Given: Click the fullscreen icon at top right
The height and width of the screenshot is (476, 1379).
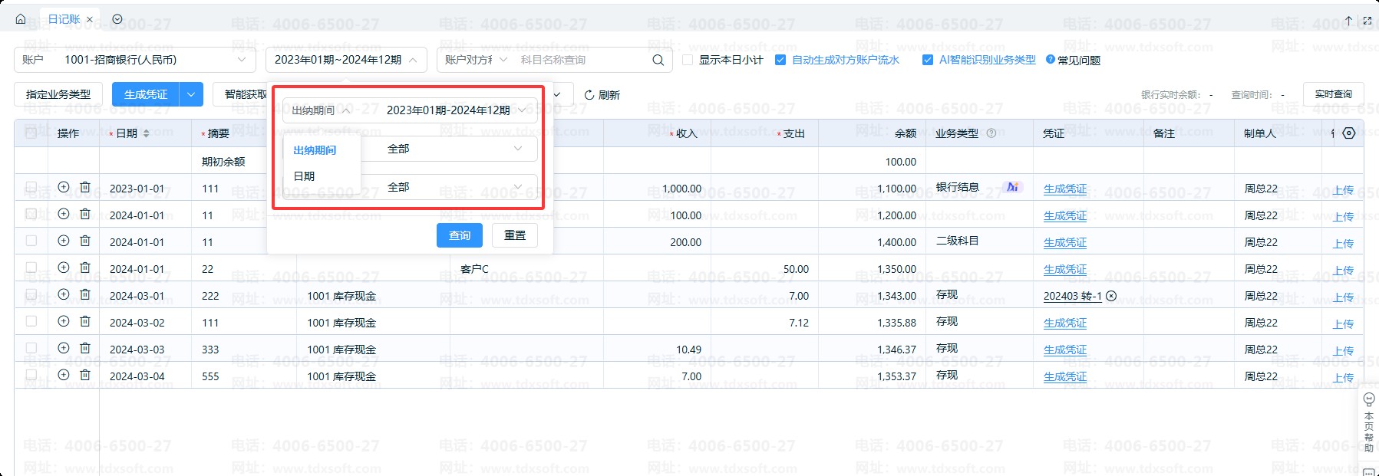Looking at the screenshot, I should coord(1367,21).
